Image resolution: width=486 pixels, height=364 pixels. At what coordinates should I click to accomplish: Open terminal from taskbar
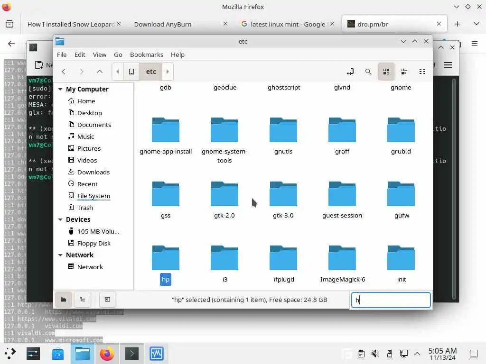pyautogui.click(x=132, y=354)
